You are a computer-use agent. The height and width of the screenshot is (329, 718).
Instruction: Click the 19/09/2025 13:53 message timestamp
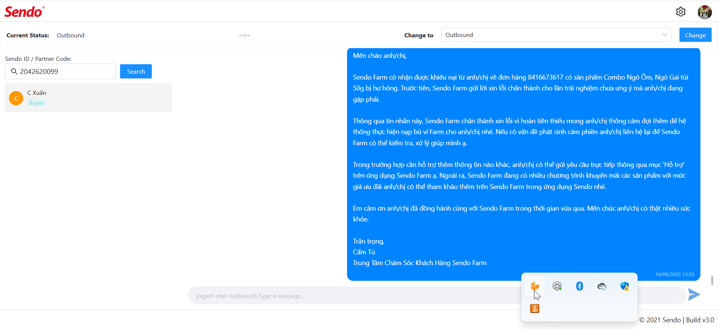click(x=675, y=274)
